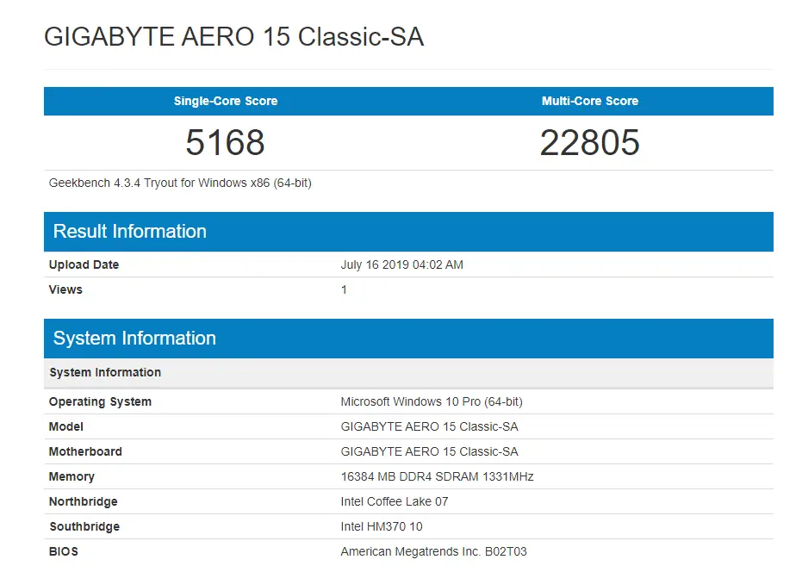Select the Single-Core Score header
Viewport: 802px width, 572px height.
tap(226, 101)
